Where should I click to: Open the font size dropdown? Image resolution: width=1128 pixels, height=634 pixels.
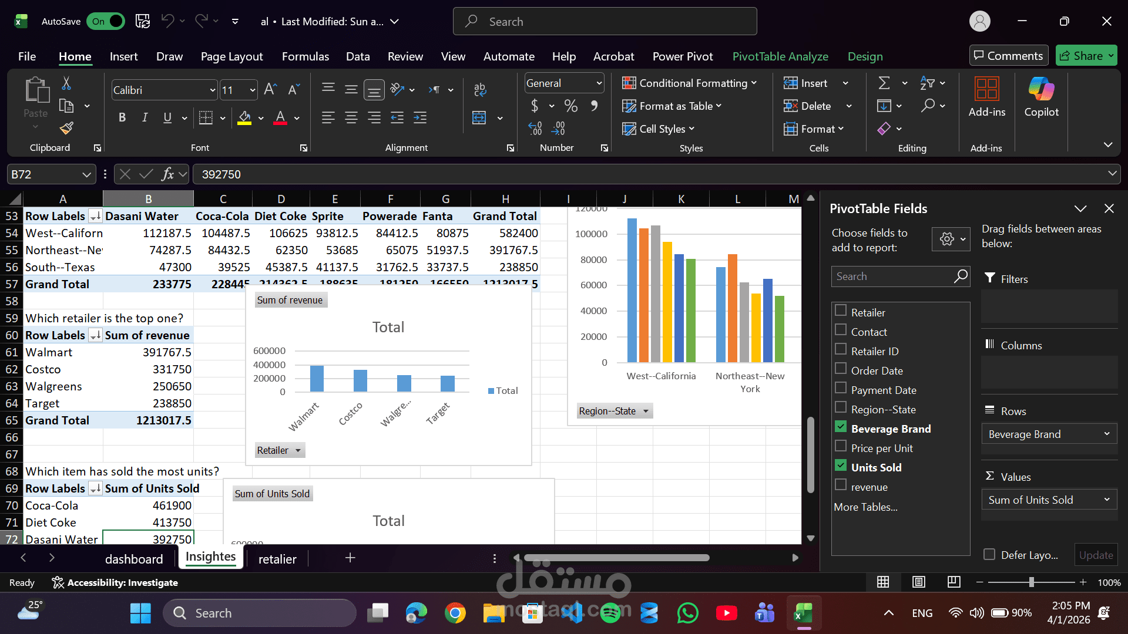click(253, 90)
